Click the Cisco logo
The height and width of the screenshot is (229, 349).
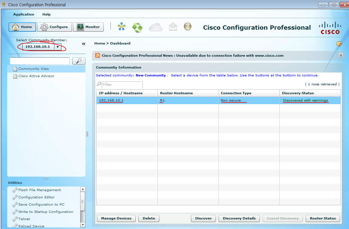pos(330,28)
